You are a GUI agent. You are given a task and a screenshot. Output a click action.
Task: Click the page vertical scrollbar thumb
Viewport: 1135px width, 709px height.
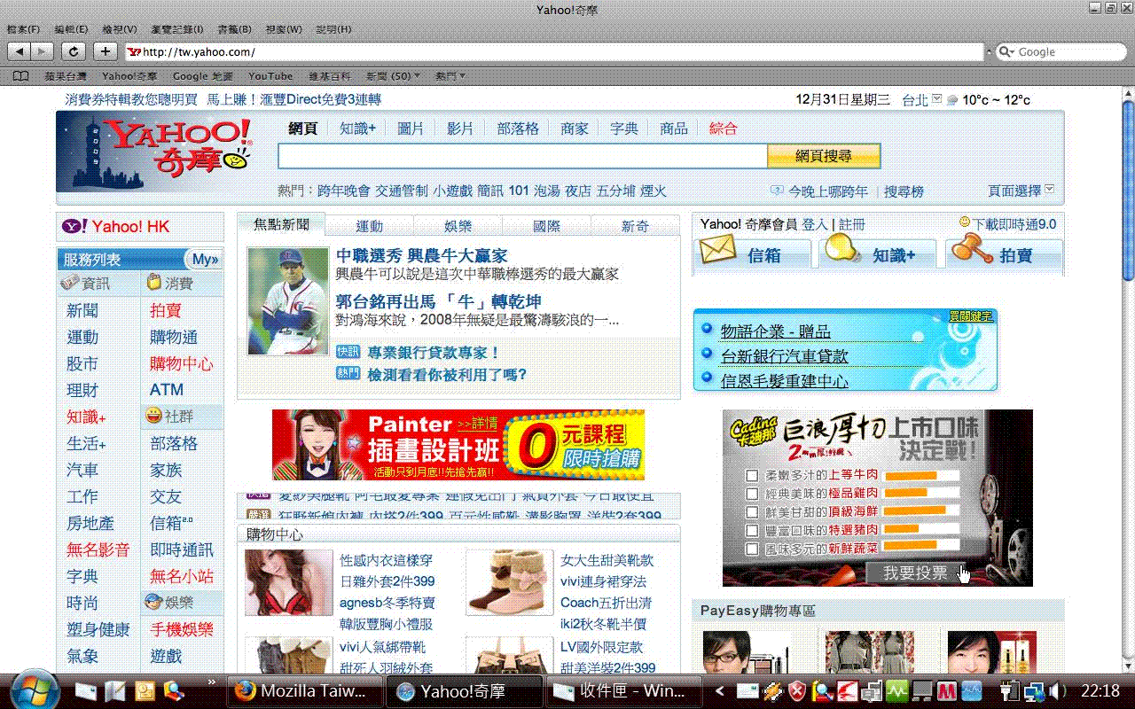tap(1128, 191)
